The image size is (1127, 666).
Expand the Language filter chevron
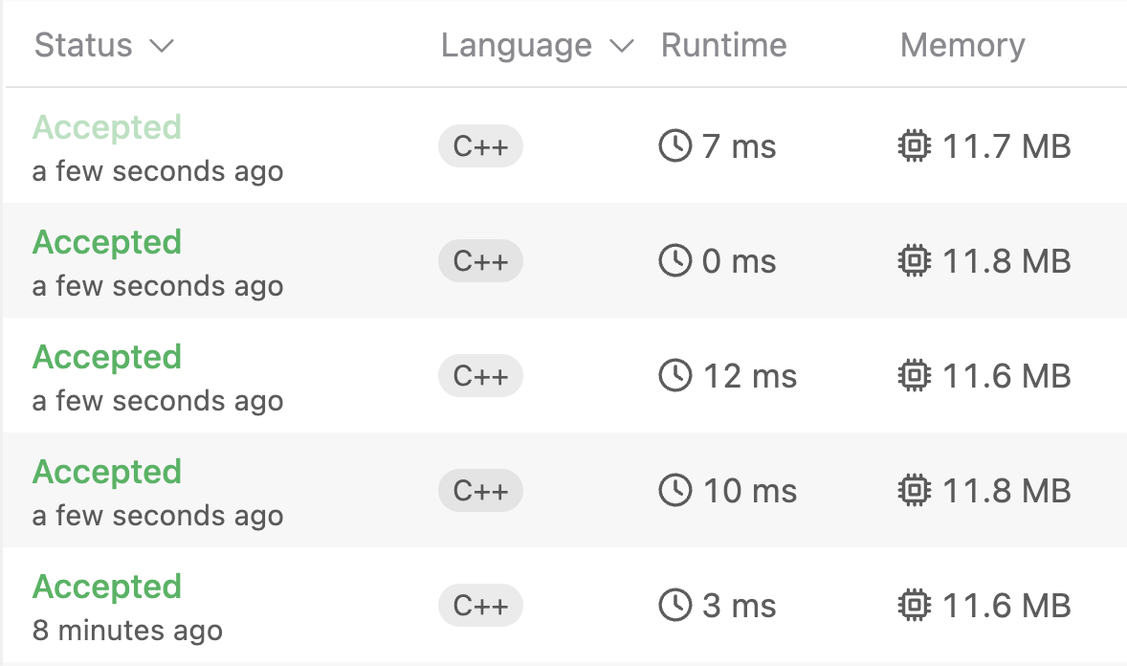622,46
